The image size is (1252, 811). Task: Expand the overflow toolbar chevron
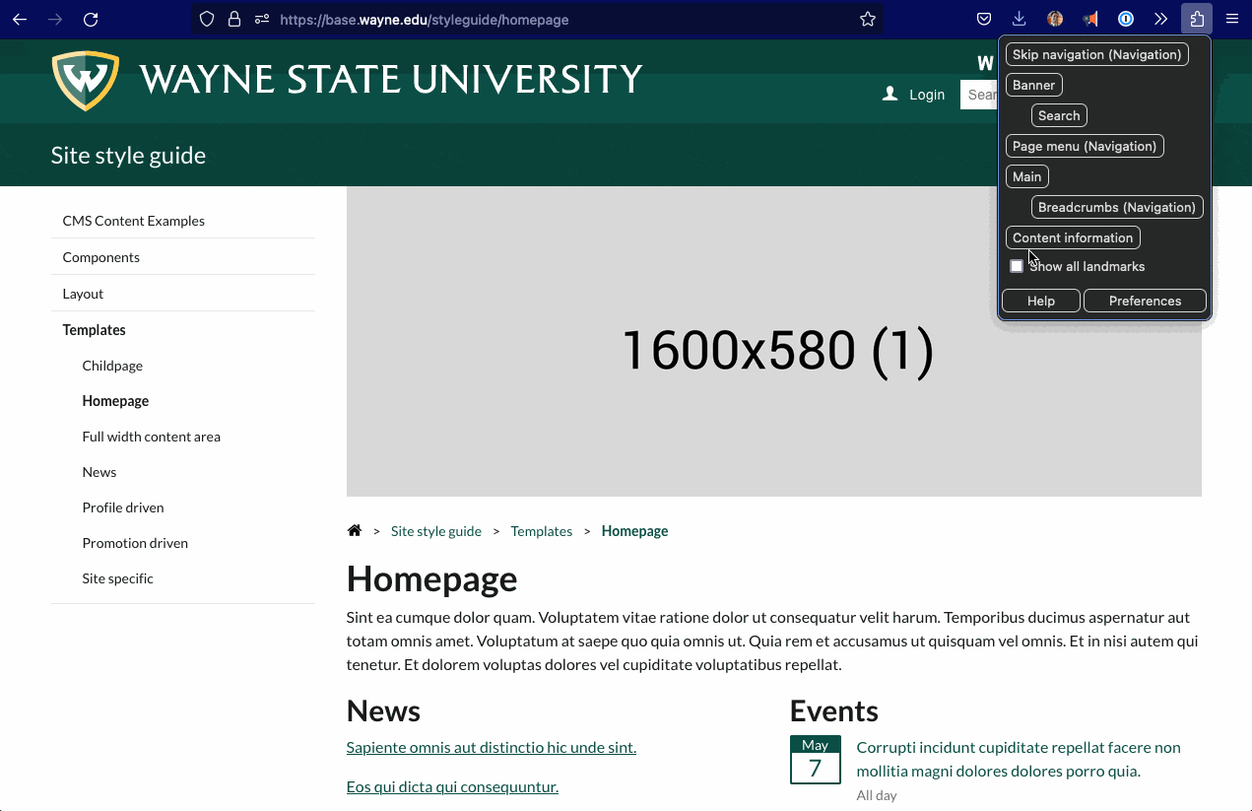1159,19
